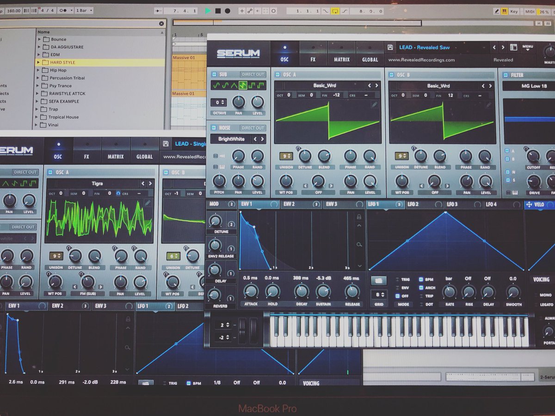Open the Tigra wavetable editor pencil in back Serum
This screenshot has width=555, height=416.
[147, 202]
